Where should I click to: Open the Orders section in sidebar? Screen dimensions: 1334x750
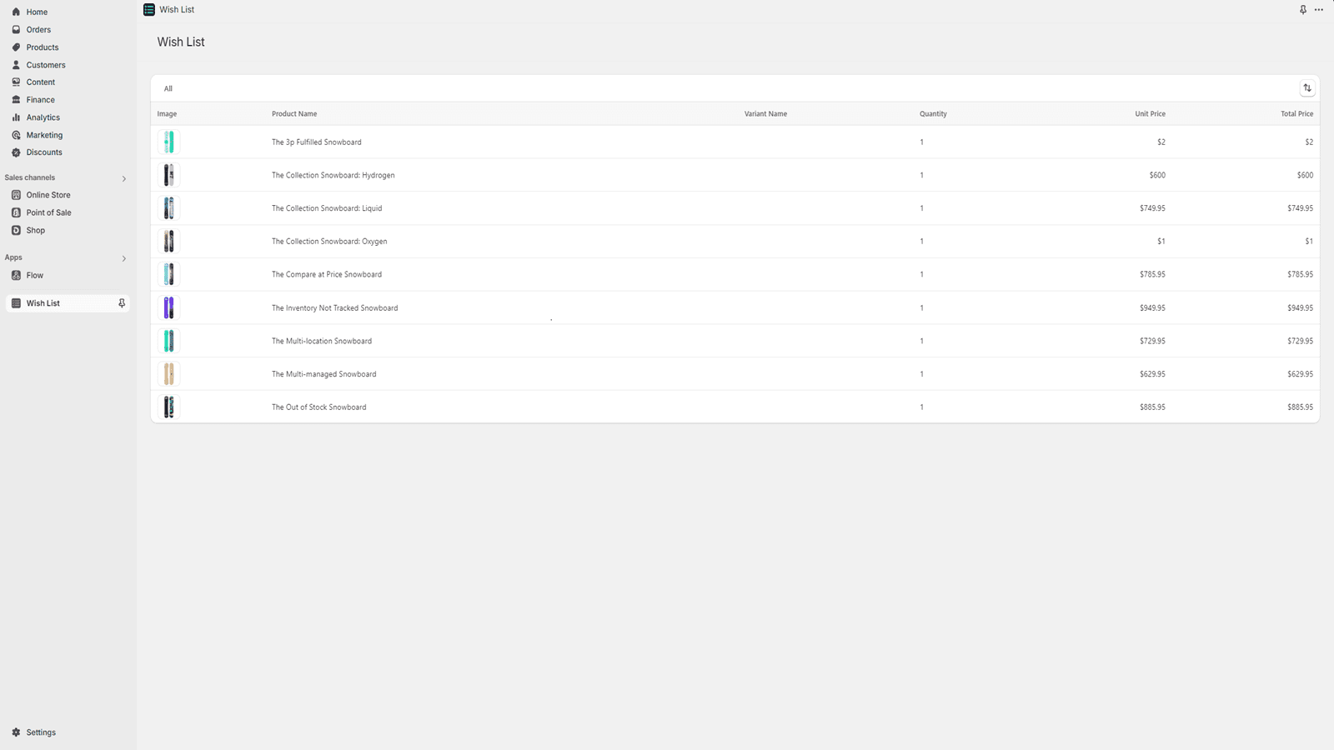coord(38,29)
